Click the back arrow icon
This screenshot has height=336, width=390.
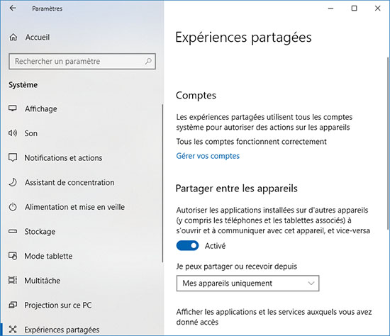pyautogui.click(x=13, y=9)
